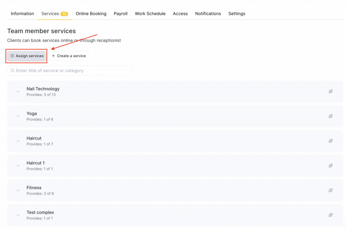The image size is (346, 229).
Task: Click the Assign services button
Action: (x=27, y=56)
